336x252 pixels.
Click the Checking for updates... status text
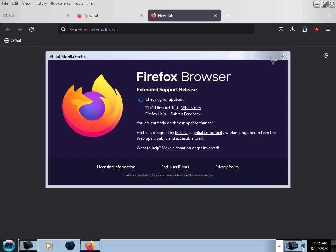tap(165, 99)
